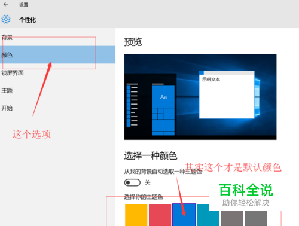Choose the first gray swatch, next to teal
Image resolution: width=299 pixels, height=226 pixels.
[232, 219]
